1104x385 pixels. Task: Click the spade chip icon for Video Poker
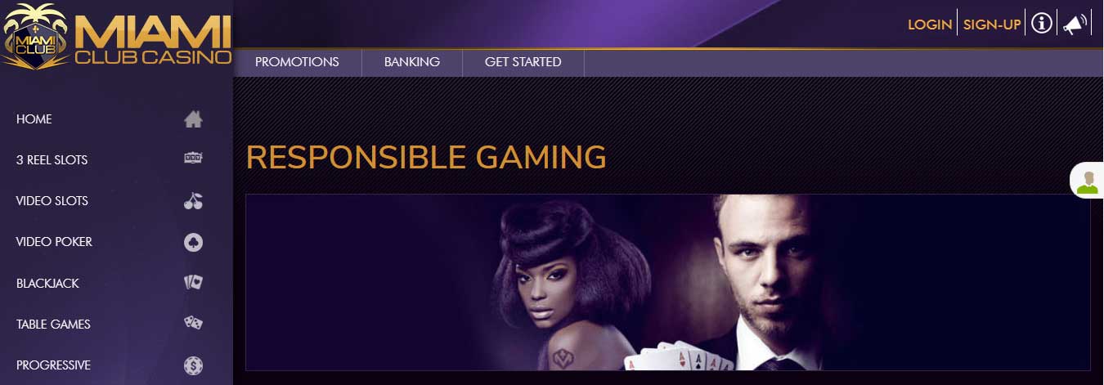[x=193, y=242]
